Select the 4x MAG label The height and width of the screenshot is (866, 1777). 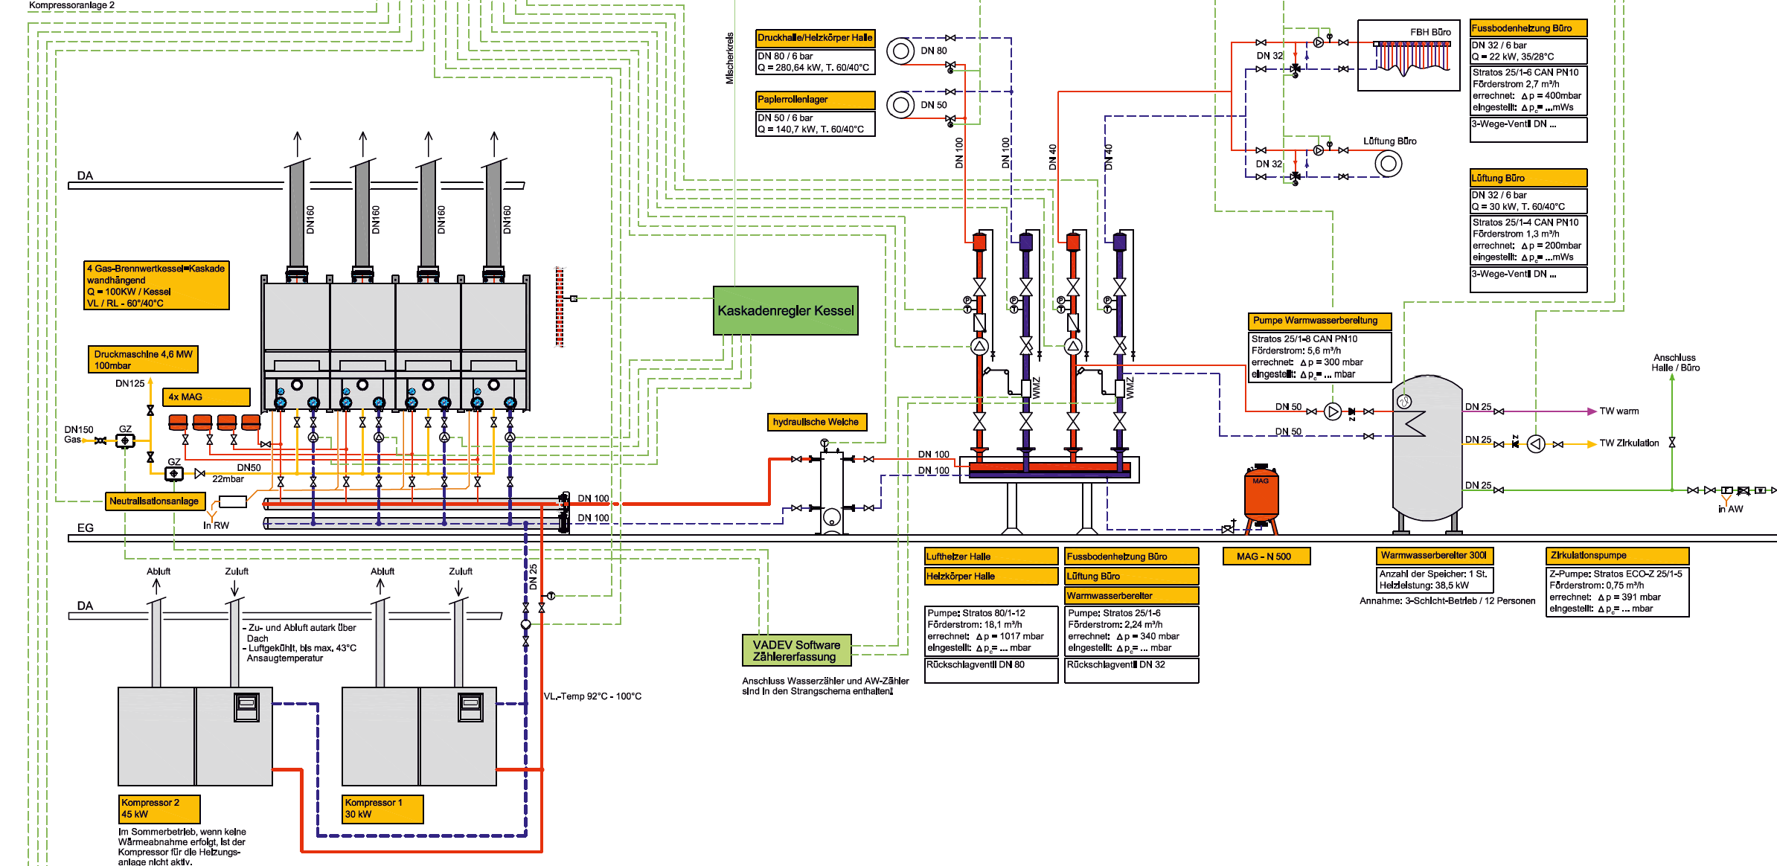(207, 397)
